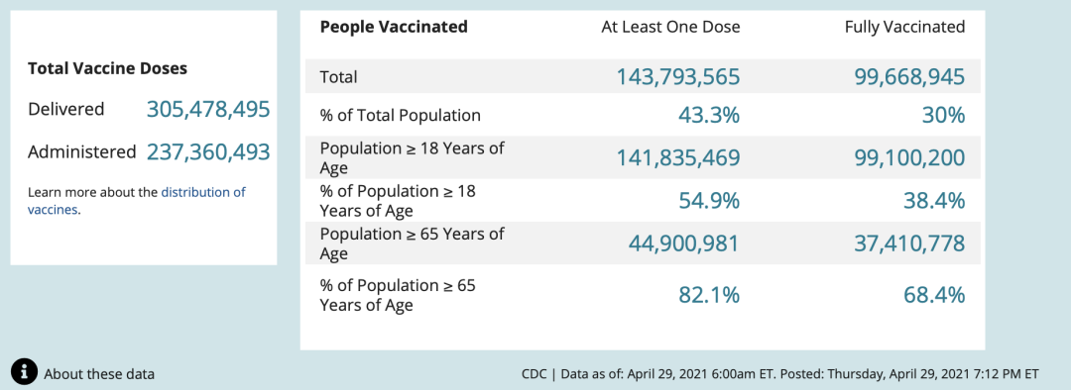Select the 99,100,200 adults fully vaccinated figure

[x=909, y=158]
